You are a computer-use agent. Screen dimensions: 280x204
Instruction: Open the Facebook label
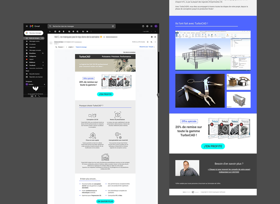(34, 66)
